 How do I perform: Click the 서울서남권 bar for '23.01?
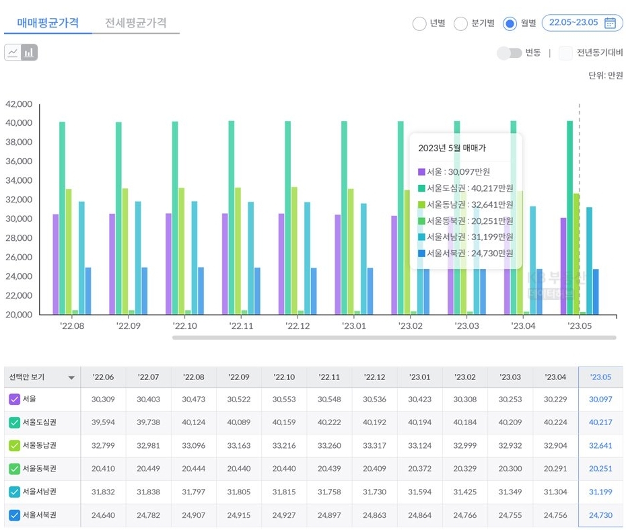pyautogui.click(x=363, y=259)
